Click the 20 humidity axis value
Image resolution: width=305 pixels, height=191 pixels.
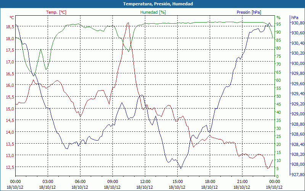279,144
